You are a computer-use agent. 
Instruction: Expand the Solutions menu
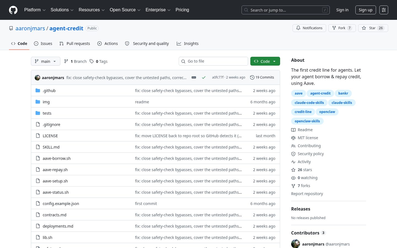pyautogui.click(x=62, y=10)
